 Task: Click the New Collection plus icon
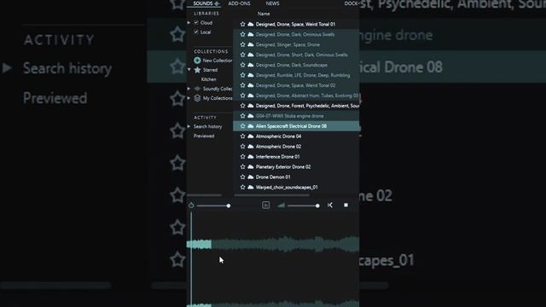pyautogui.click(x=197, y=61)
